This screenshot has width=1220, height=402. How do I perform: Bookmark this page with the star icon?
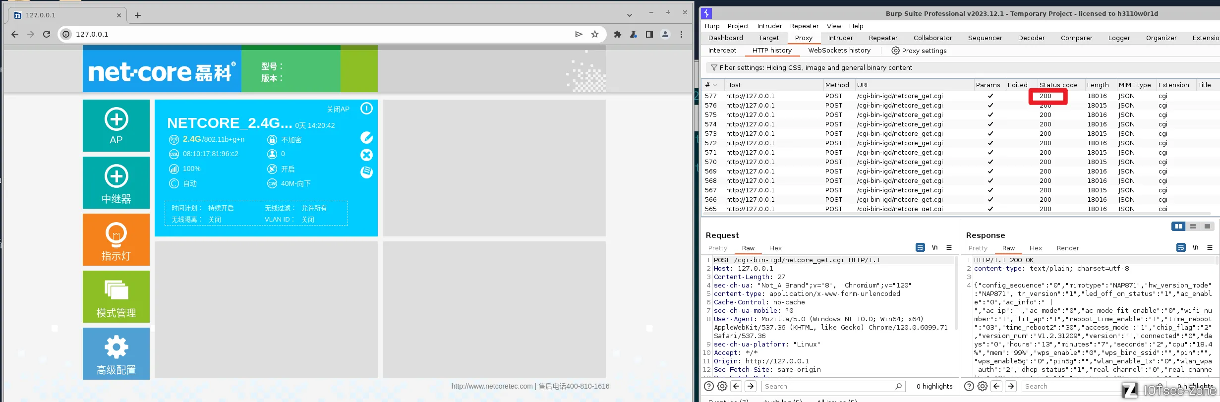point(595,34)
